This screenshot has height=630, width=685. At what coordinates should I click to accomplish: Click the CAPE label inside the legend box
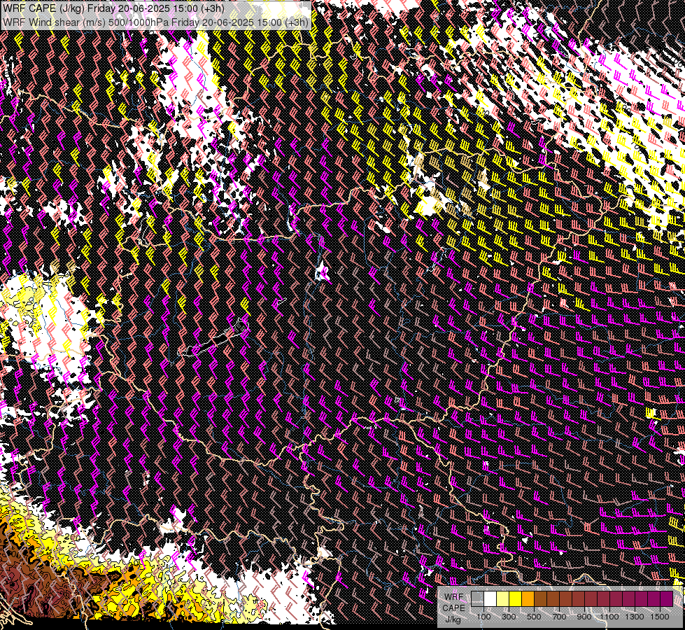point(453,608)
